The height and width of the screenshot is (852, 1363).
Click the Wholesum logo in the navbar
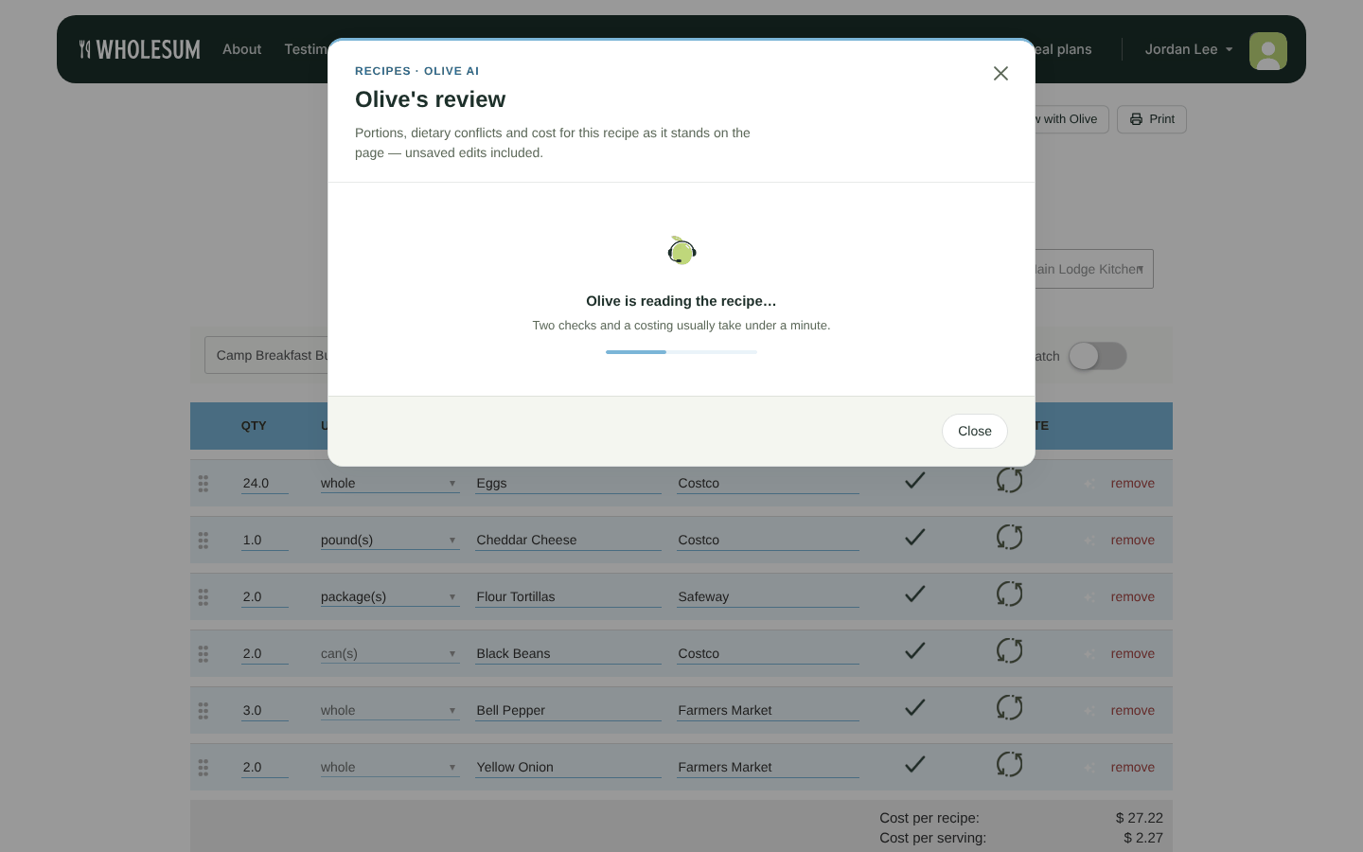[140, 49]
